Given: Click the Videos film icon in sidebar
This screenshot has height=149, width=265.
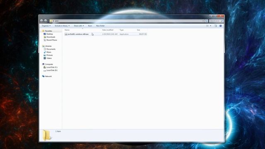Looking at the screenshot, I should (45, 58).
